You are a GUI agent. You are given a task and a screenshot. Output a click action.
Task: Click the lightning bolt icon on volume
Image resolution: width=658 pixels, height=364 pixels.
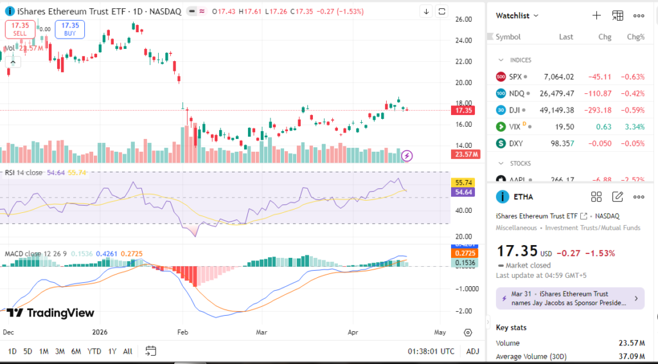tap(407, 156)
